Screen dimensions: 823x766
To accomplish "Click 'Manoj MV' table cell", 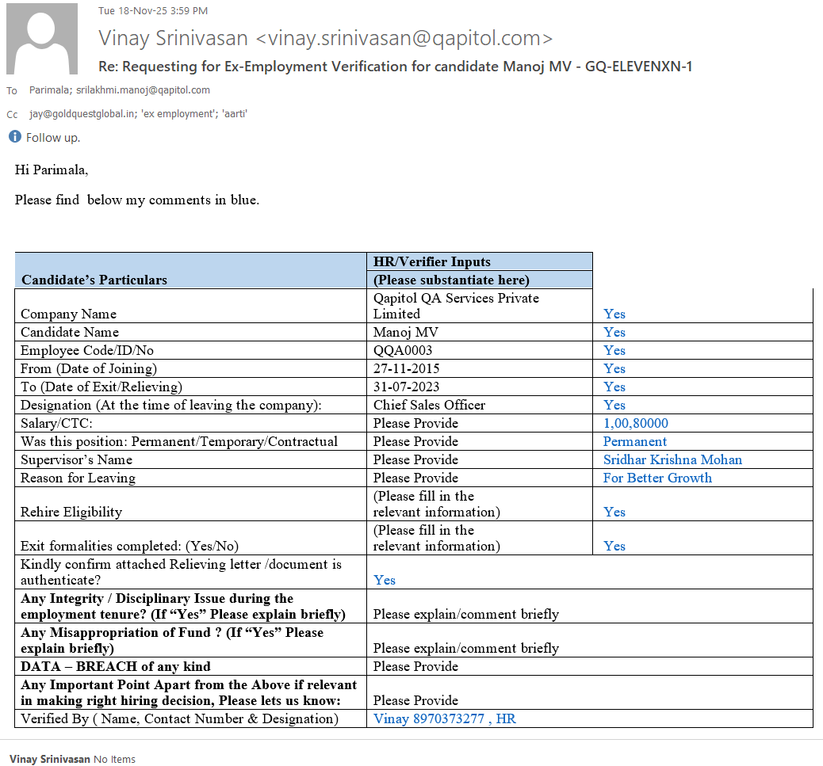I will point(480,332).
